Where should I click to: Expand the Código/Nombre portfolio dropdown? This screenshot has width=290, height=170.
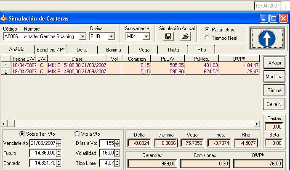coord(82,36)
